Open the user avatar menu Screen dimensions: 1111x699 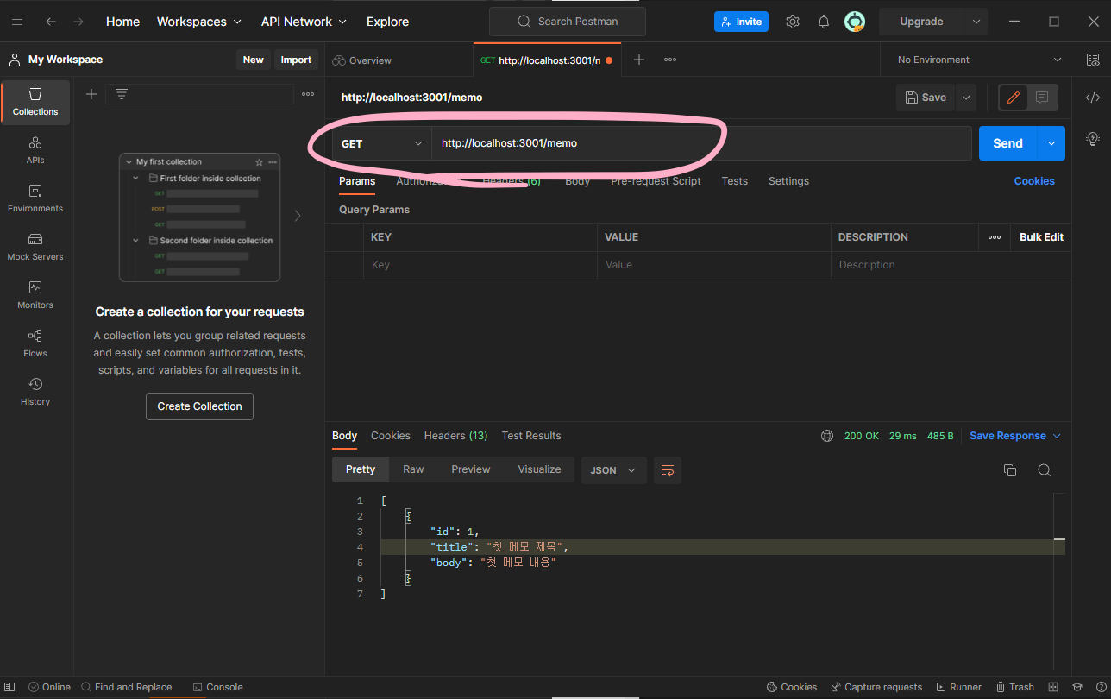pyautogui.click(x=854, y=22)
